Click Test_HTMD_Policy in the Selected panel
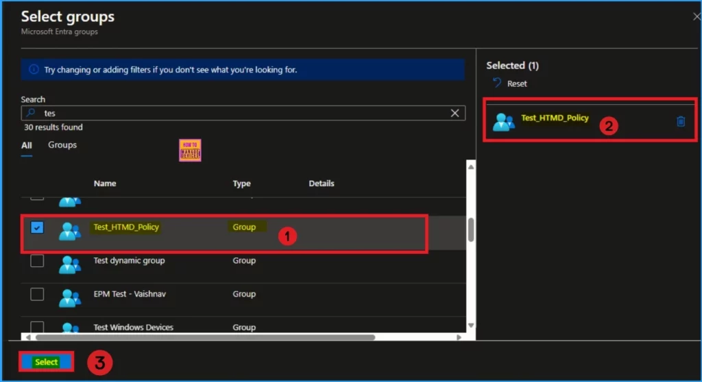The image size is (702, 382). (x=555, y=118)
